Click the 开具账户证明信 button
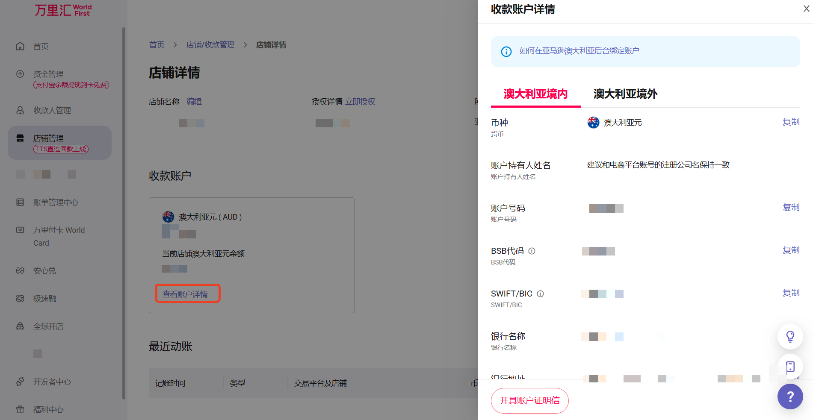Image resolution: width=813 pixels, height=420 pixels. click(x=529, y=401)
